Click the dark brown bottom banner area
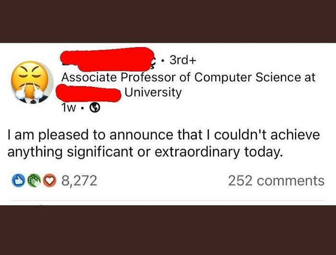This screenshot has height=255, width=336. 168,230
